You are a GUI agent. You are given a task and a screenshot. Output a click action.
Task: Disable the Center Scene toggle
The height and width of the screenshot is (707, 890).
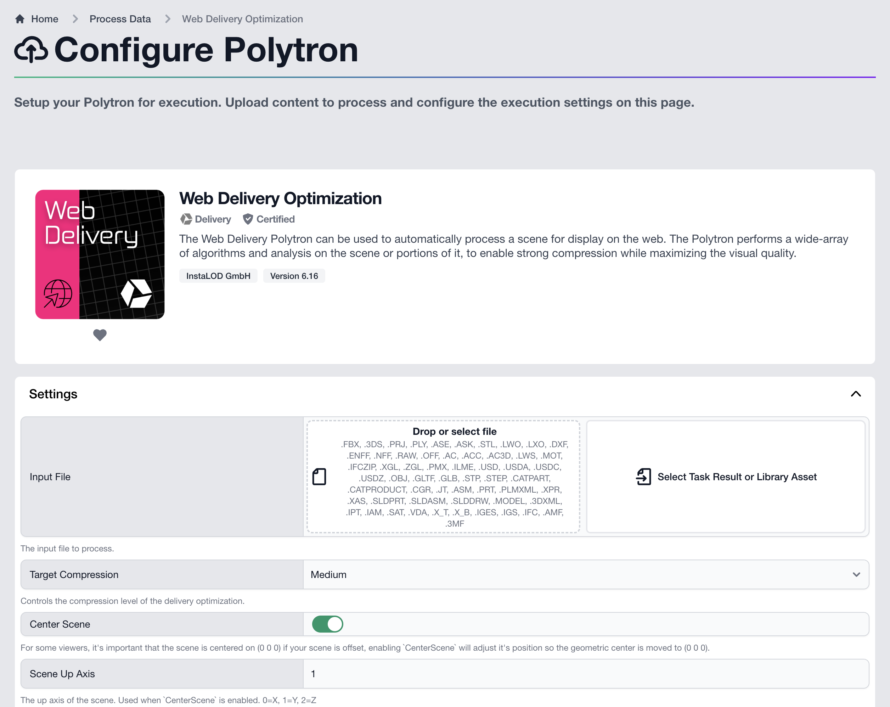click(x=327, y=624)
